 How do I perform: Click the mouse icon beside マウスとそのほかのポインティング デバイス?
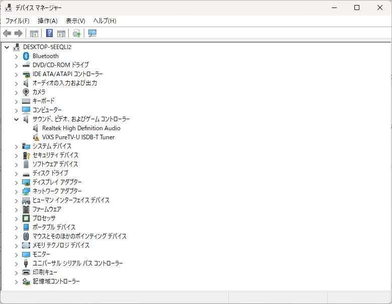pyautogui.click(x=26, y=236)
